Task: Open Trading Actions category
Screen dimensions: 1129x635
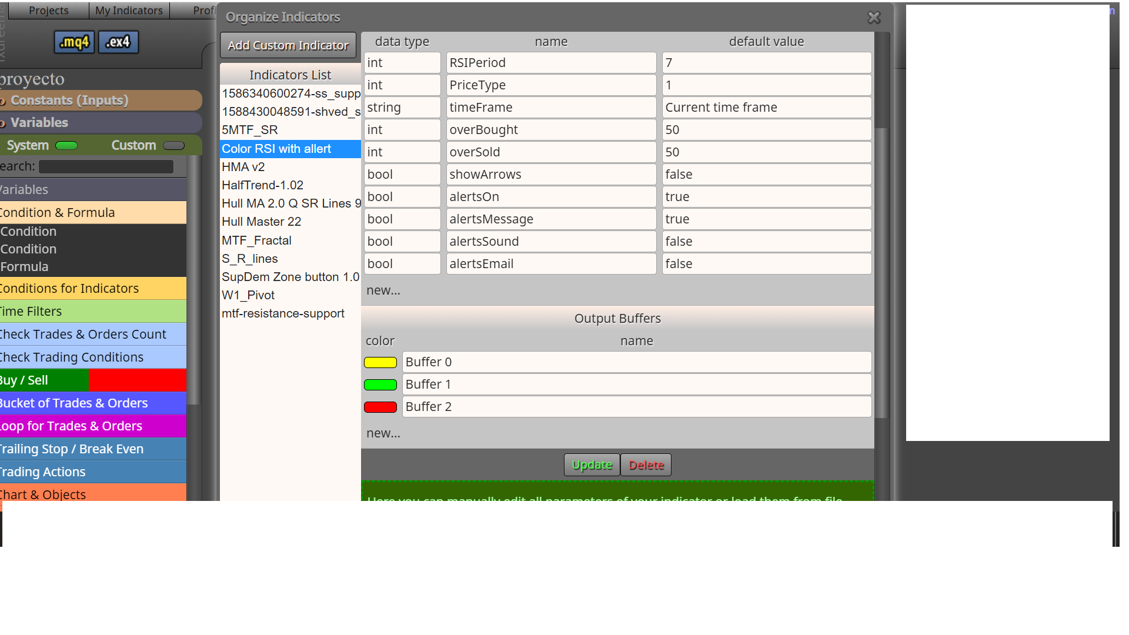Action: (x=93, y=472)
